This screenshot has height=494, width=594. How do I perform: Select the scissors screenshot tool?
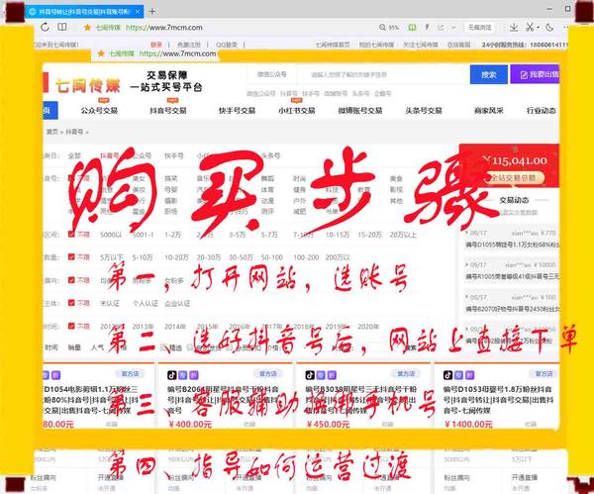pos(530,28)
